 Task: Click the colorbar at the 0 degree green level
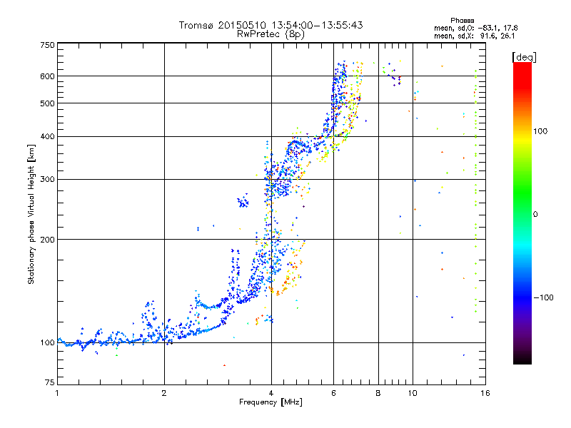pyautogui.click(x=522, y=214)
